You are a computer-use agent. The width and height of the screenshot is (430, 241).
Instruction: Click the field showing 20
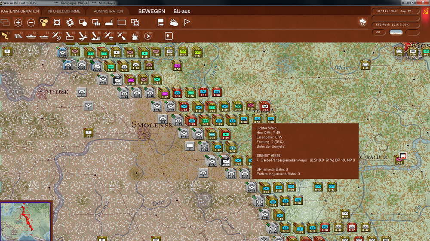[x=379, y=32]
